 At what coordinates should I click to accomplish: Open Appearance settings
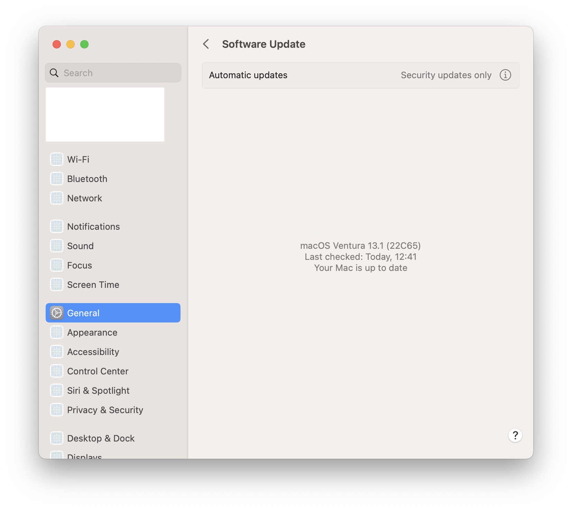pos(113,332)
